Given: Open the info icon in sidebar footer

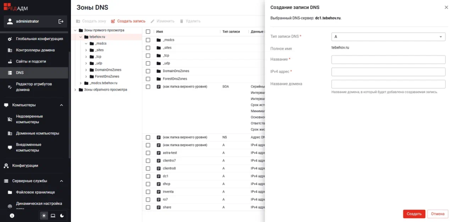Looking at the screenshot, I should point(12,216).
